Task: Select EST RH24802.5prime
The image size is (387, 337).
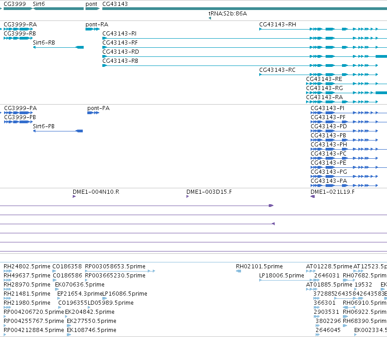Action: (27, 267)
